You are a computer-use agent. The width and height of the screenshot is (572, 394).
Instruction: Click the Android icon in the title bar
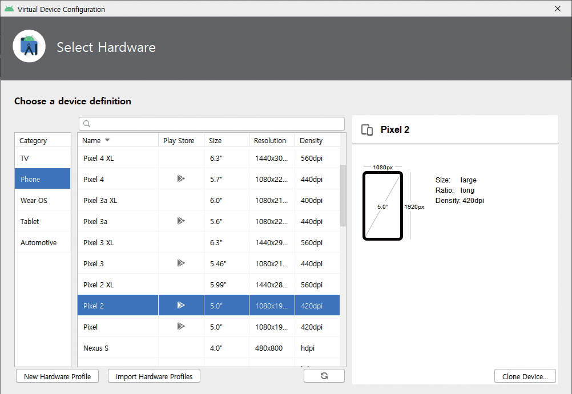coord(9,9)
